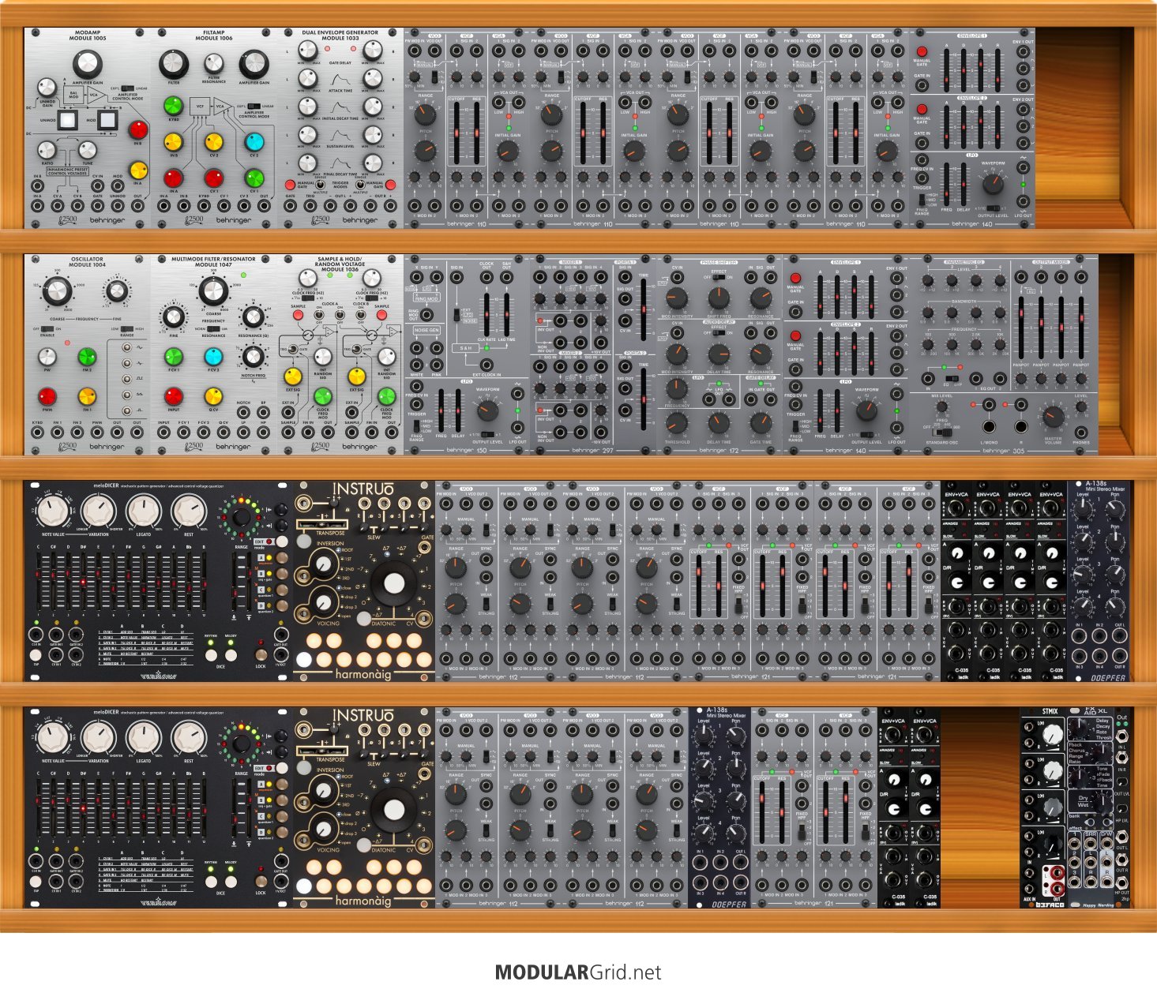Click the cyan F CV 2 knob on Module 1047
Screen dimensions: 1157x989
point(213,358)
